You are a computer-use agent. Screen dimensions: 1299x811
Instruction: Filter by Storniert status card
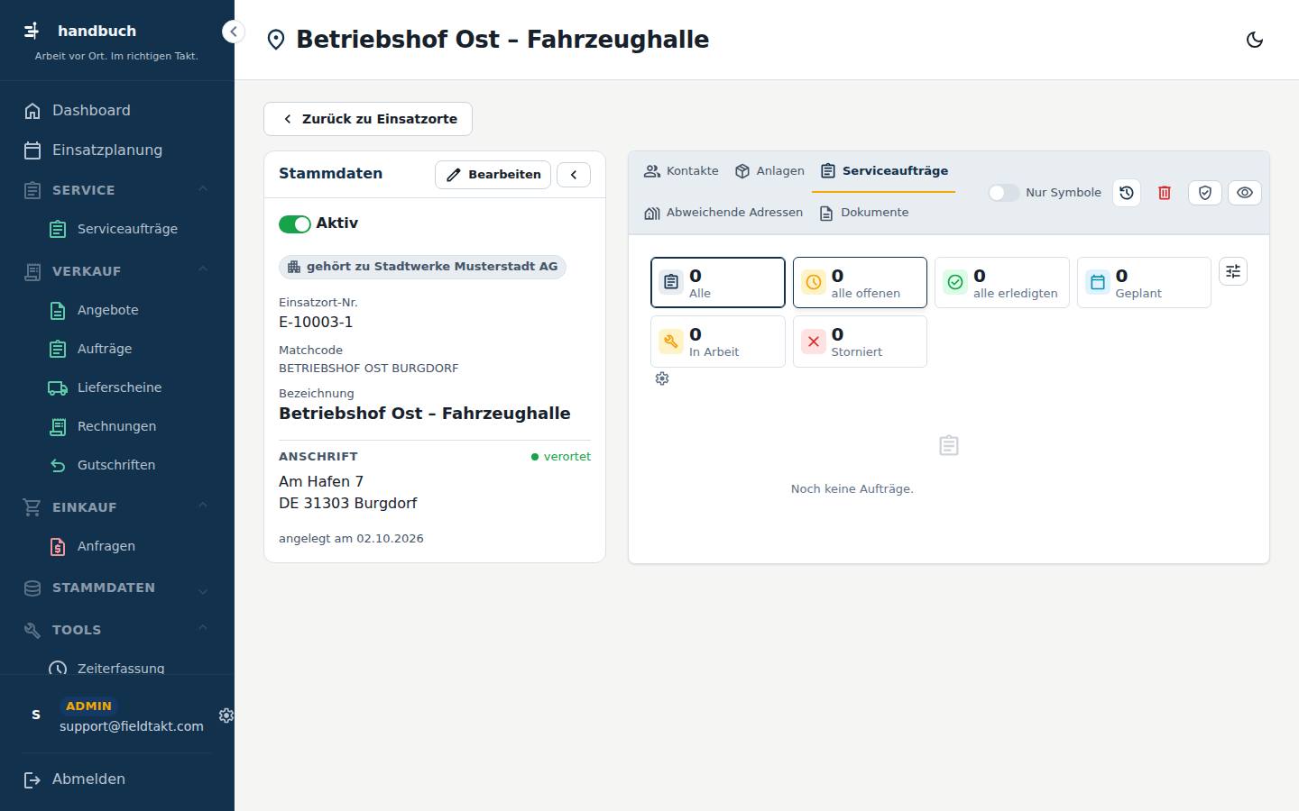[x=860, y=342]
